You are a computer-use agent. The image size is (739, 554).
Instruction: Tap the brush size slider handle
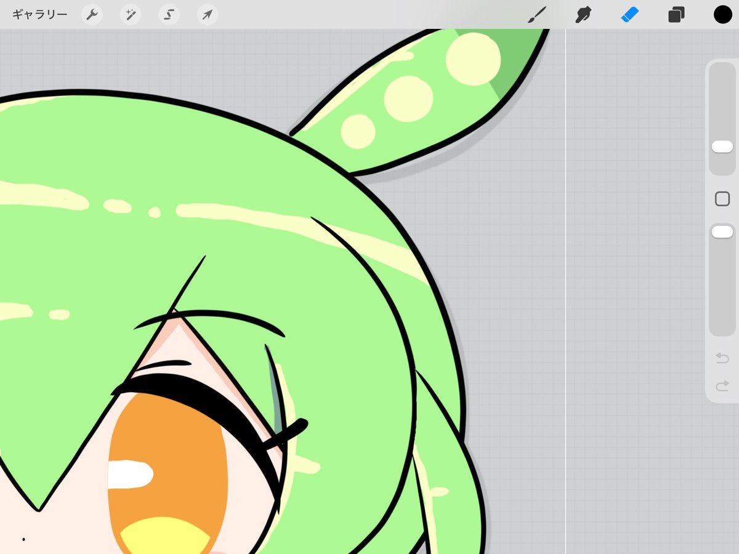pos(722,147)
